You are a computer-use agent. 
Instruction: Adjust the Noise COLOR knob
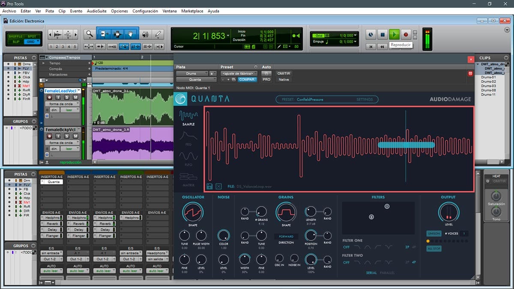(223, 235)
